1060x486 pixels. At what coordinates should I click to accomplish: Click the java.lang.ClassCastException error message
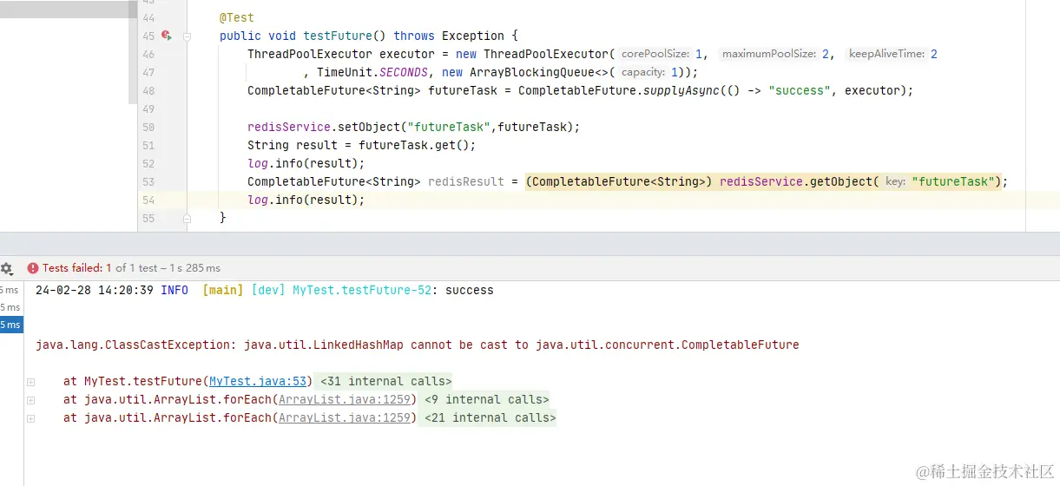click(418, 345)
